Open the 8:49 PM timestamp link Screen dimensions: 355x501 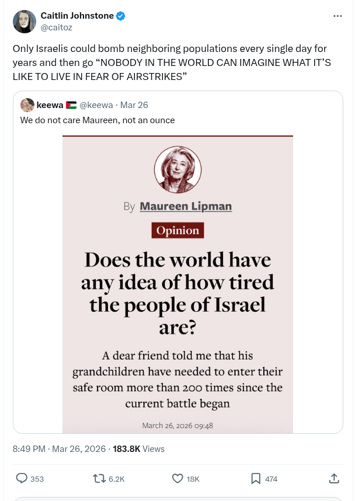point(29,449)
